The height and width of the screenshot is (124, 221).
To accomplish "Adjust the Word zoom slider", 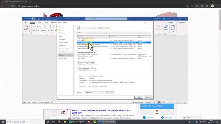I will coord(174,102).
